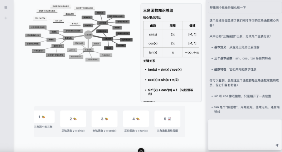Click the round dark icon at bottom center
The image size is (282, 152).
(141, 150)
